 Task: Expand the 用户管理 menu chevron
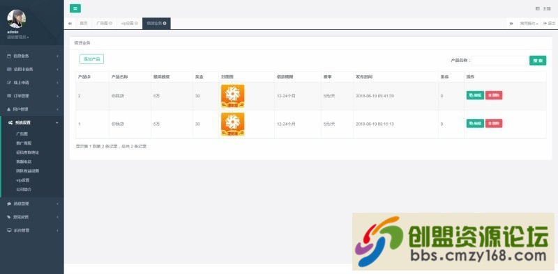coord(57,109)
